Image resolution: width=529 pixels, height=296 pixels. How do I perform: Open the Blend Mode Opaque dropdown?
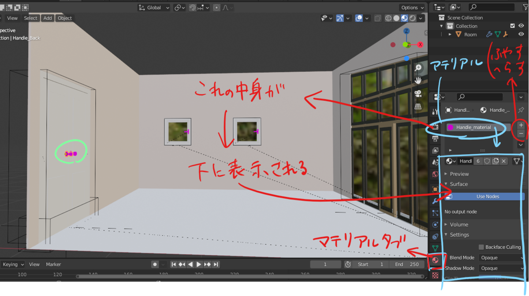[502, 258]
